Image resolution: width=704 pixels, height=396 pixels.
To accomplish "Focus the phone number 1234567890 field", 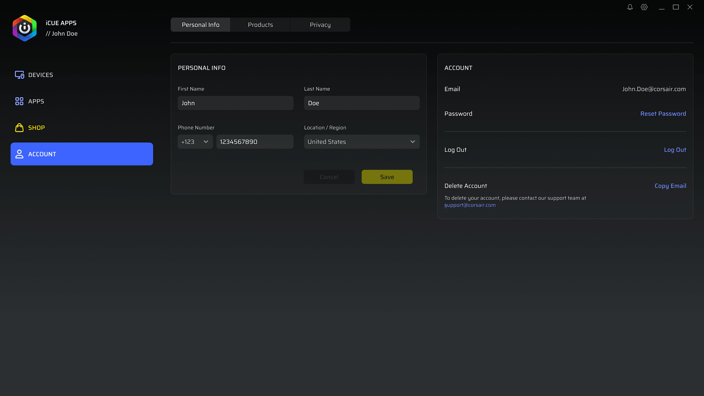I will (255, 142).
